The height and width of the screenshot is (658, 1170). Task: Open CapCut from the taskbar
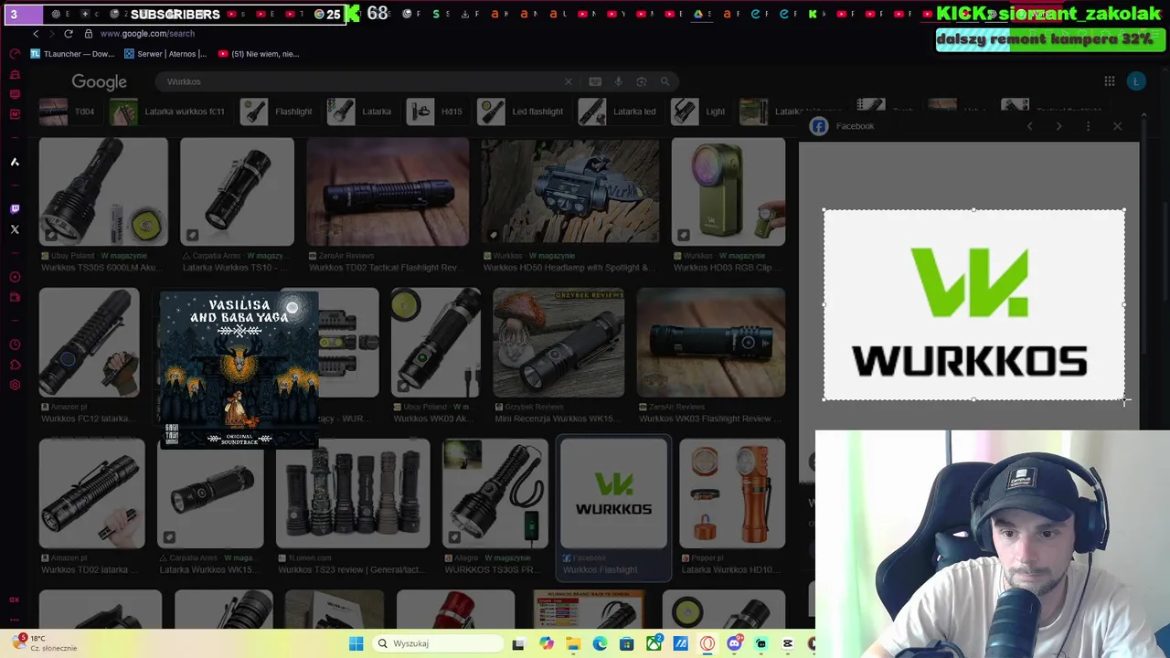pos(788,643)
